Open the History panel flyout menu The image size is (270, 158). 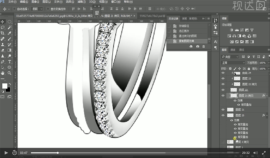208,18
